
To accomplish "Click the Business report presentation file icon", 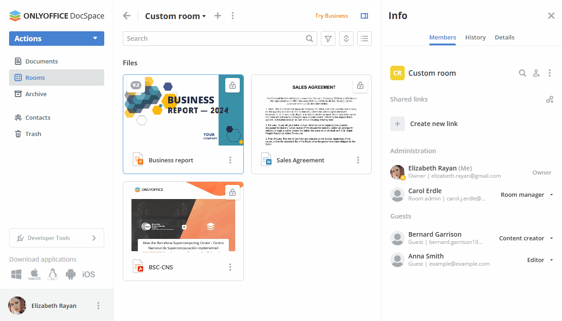I will point(138,160).
